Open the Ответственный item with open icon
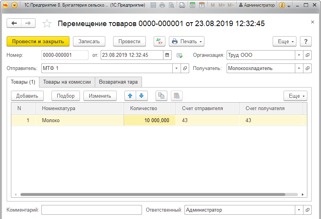Image resolution: width=321 pixels, height=219 pixels. click(x=307, y=210)
